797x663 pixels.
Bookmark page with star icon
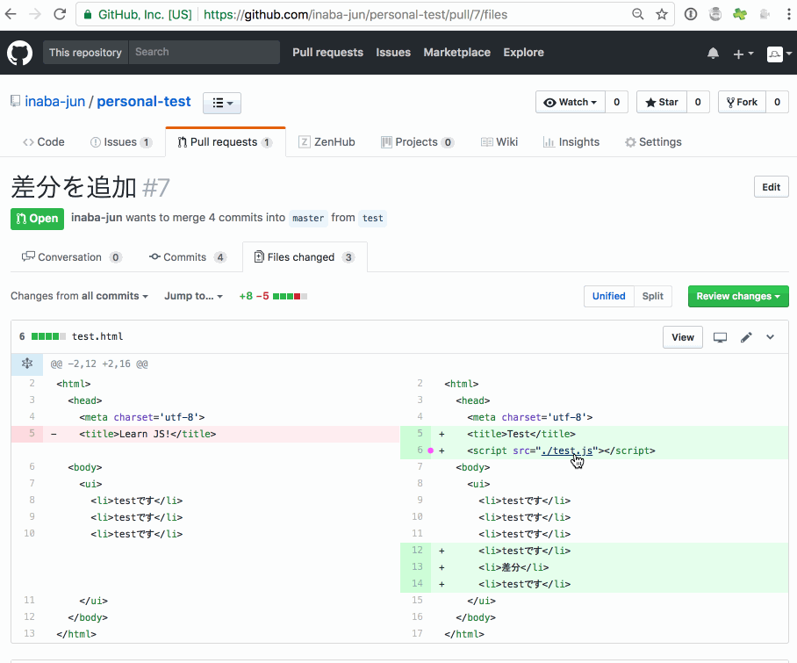pos(661,14)
